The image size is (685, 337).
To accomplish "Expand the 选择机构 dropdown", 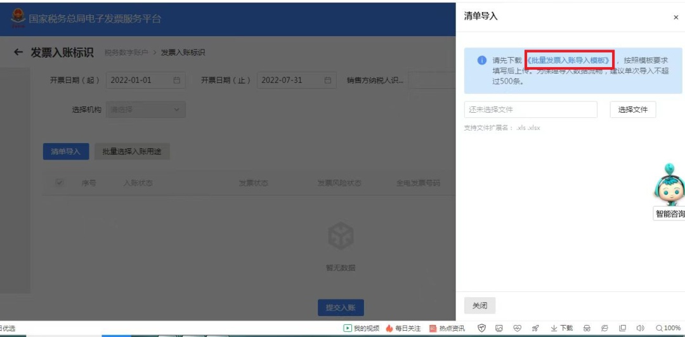I will (x=145, y=110).
